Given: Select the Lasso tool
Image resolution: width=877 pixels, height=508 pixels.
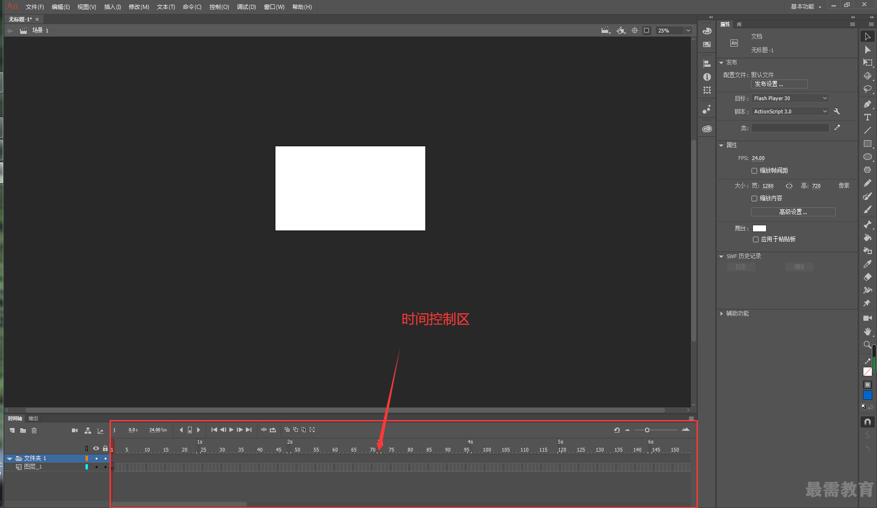Looking at the screenshot, I should point(868,89).
